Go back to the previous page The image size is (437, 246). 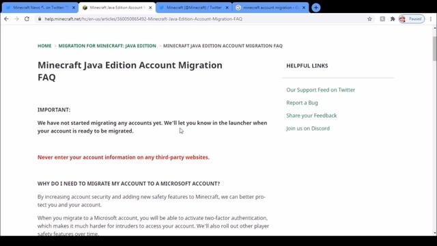[x=6, y=19]
